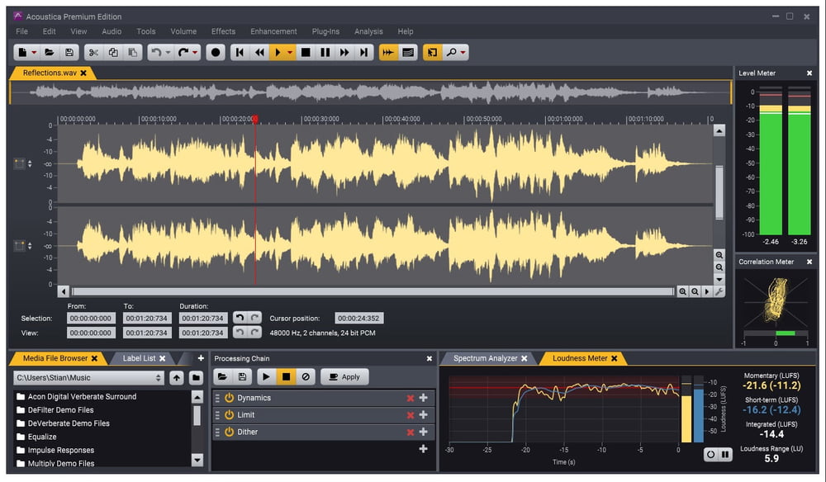The image size is (826, 482).
Task: Select the selection tool in the toolbar
Action: click(x=432, y=52)
